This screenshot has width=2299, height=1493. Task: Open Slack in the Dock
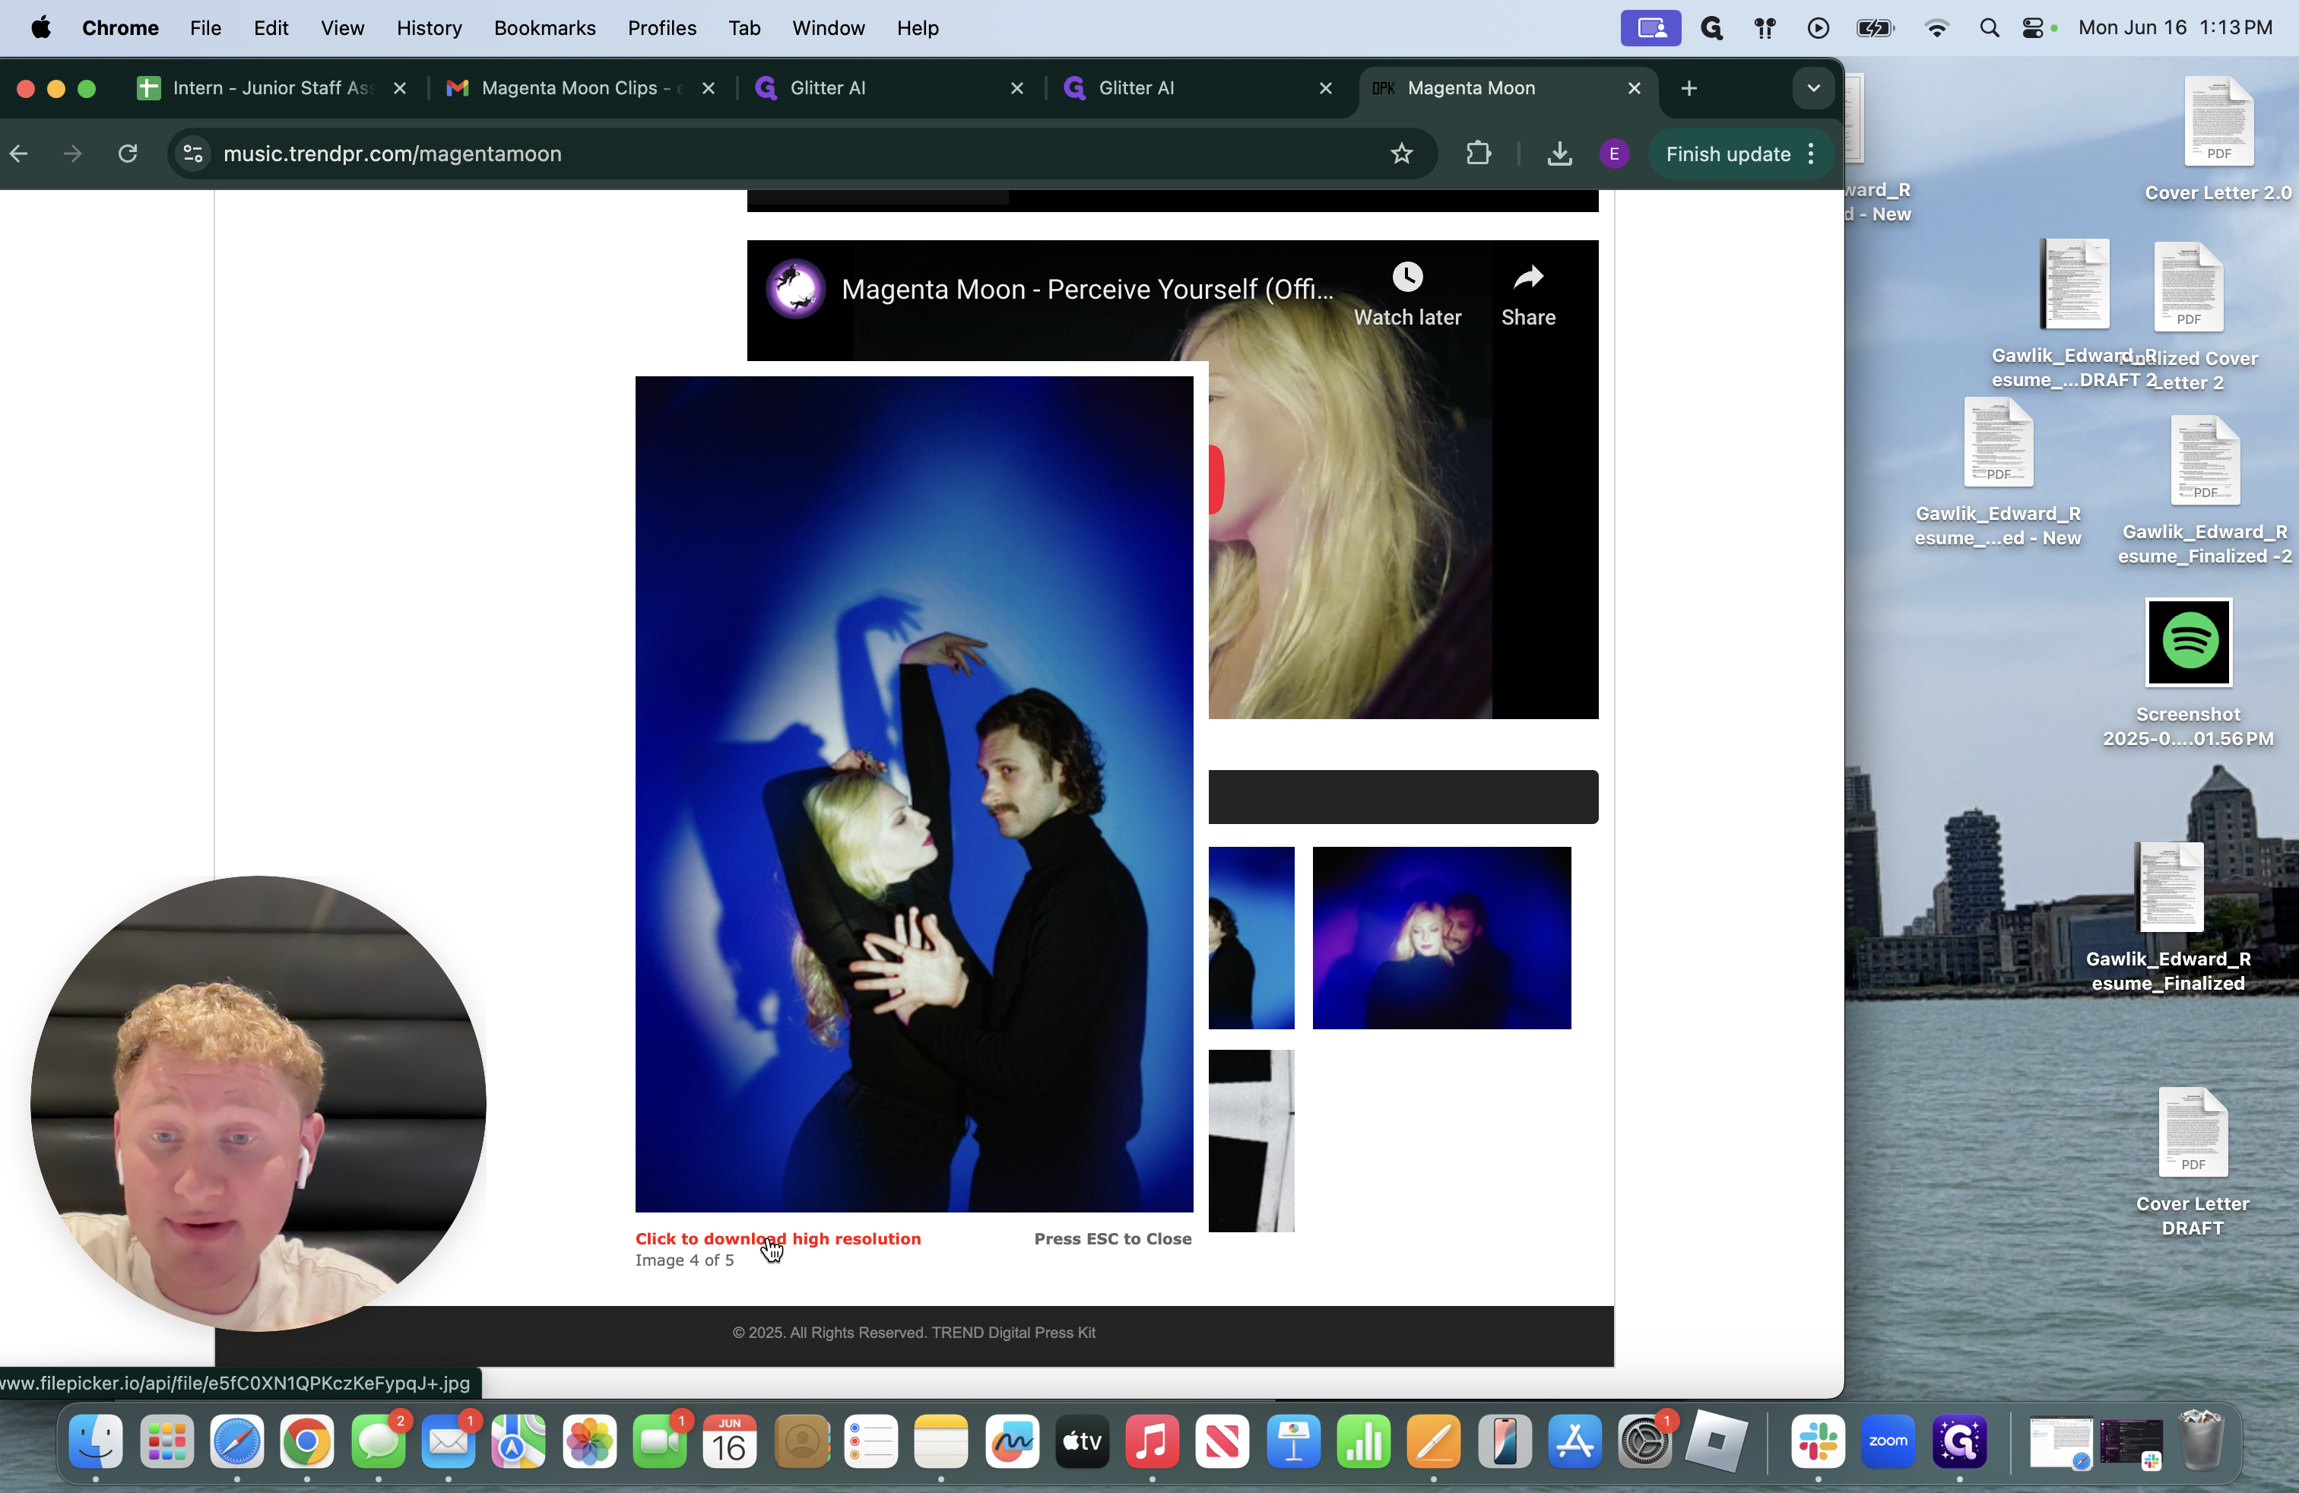(1818, 1442)
